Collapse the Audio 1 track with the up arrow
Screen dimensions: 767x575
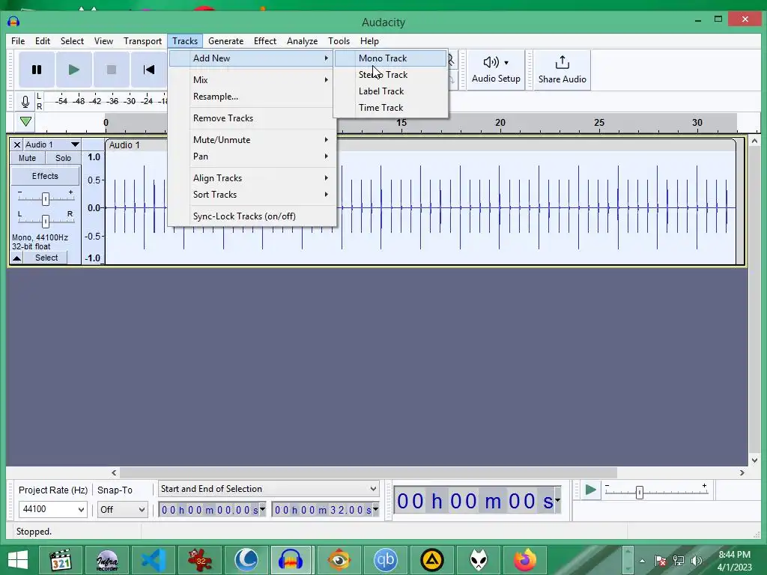coord(17,258)
